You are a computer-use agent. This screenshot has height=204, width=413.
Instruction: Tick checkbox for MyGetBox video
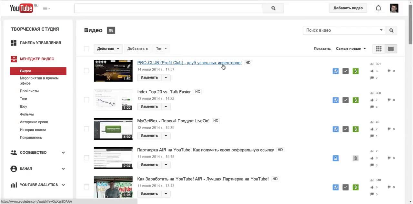pyautogui.click(x=86, y=128)
